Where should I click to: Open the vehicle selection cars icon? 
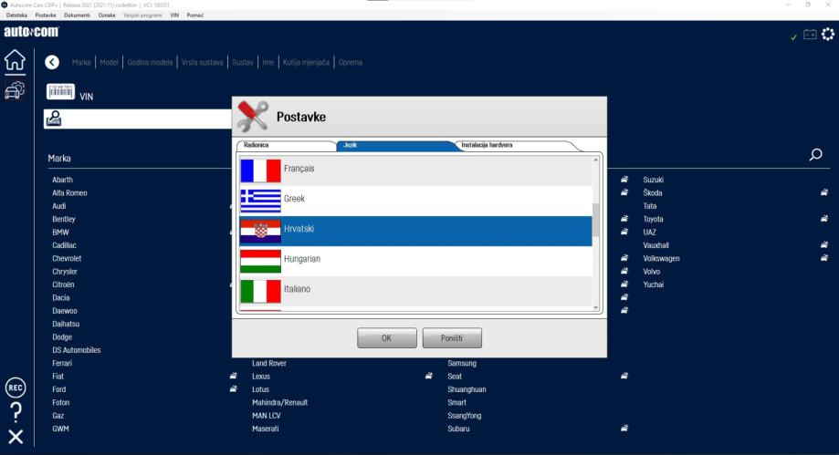click(15, 90)
